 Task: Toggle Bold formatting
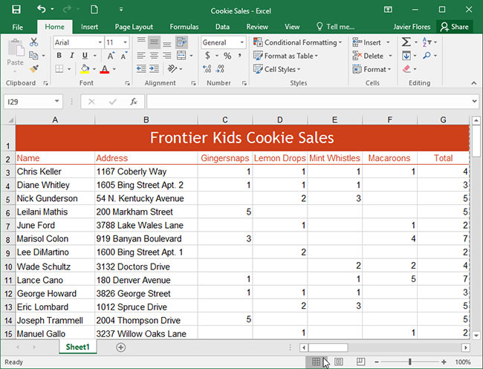(x=59, y=56)
